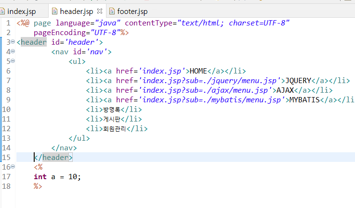Click the AJAX link text on line 8
The height and width of the screenshot is (208, 355).
click(x=285, y=90)
